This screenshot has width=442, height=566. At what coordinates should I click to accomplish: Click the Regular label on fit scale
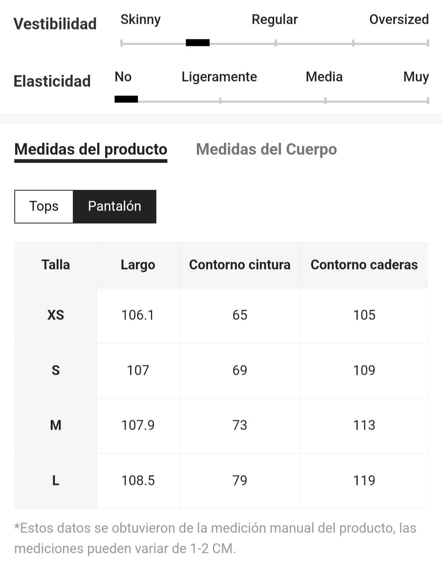click(x=275, y=20)
